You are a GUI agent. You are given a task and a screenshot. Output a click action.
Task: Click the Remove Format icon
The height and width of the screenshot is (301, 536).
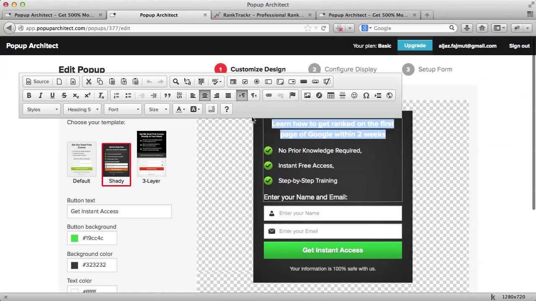tap(101, 95)
